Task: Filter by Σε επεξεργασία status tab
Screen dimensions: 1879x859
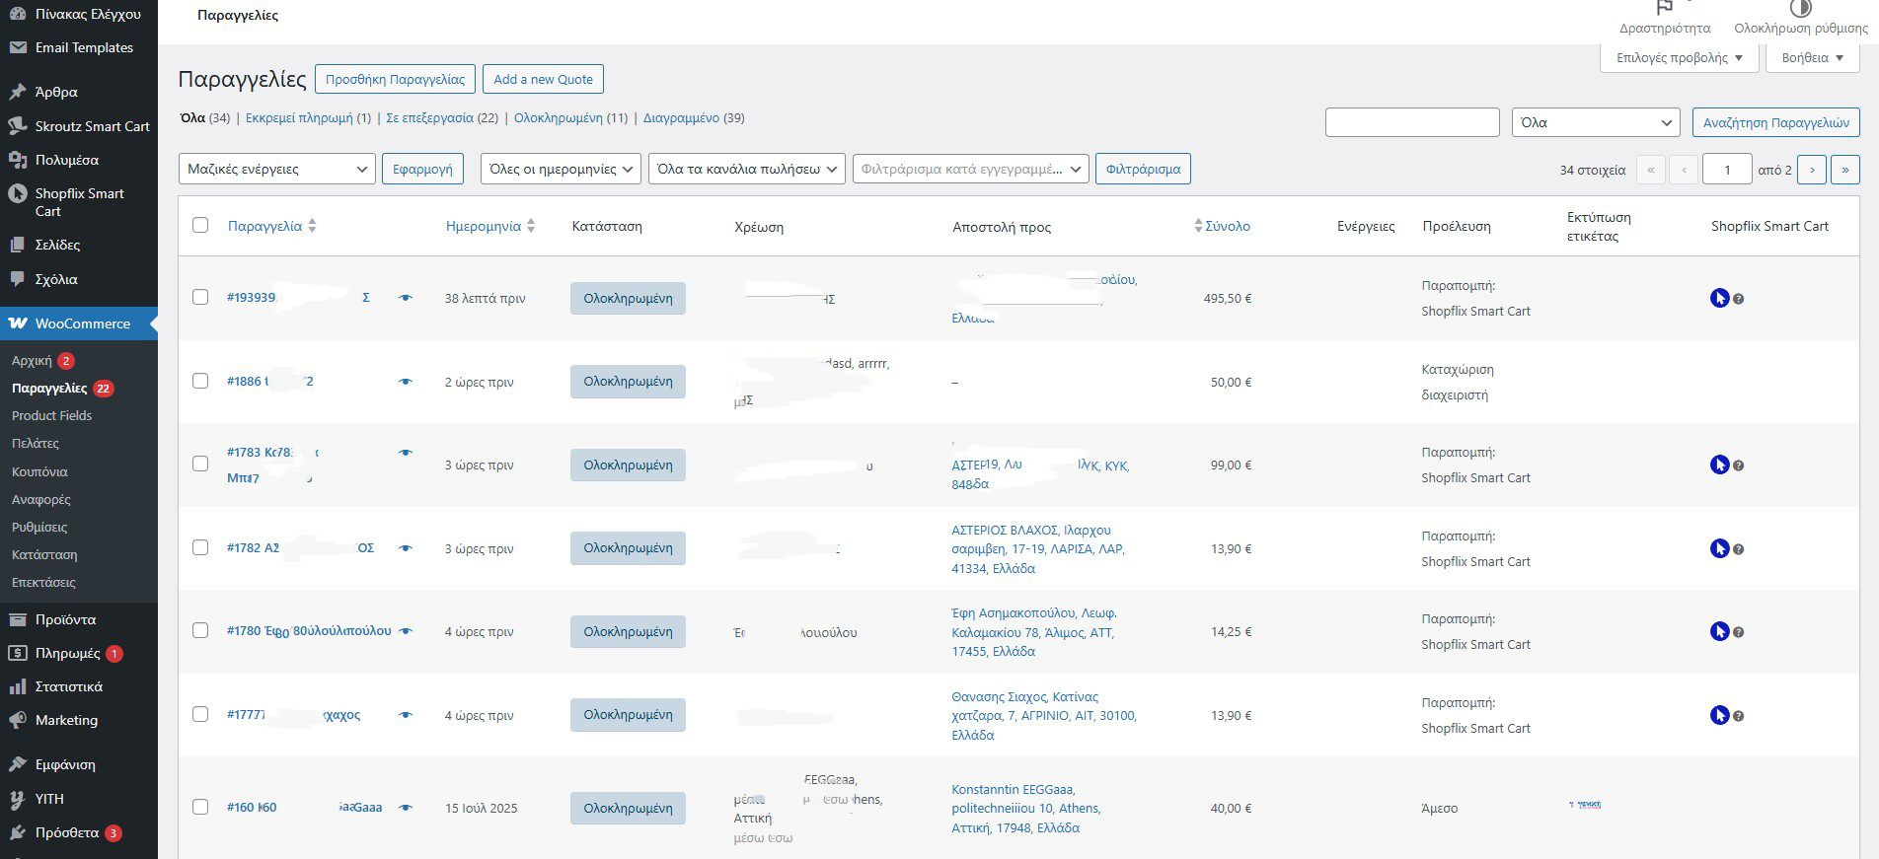Action: (429, 117)
